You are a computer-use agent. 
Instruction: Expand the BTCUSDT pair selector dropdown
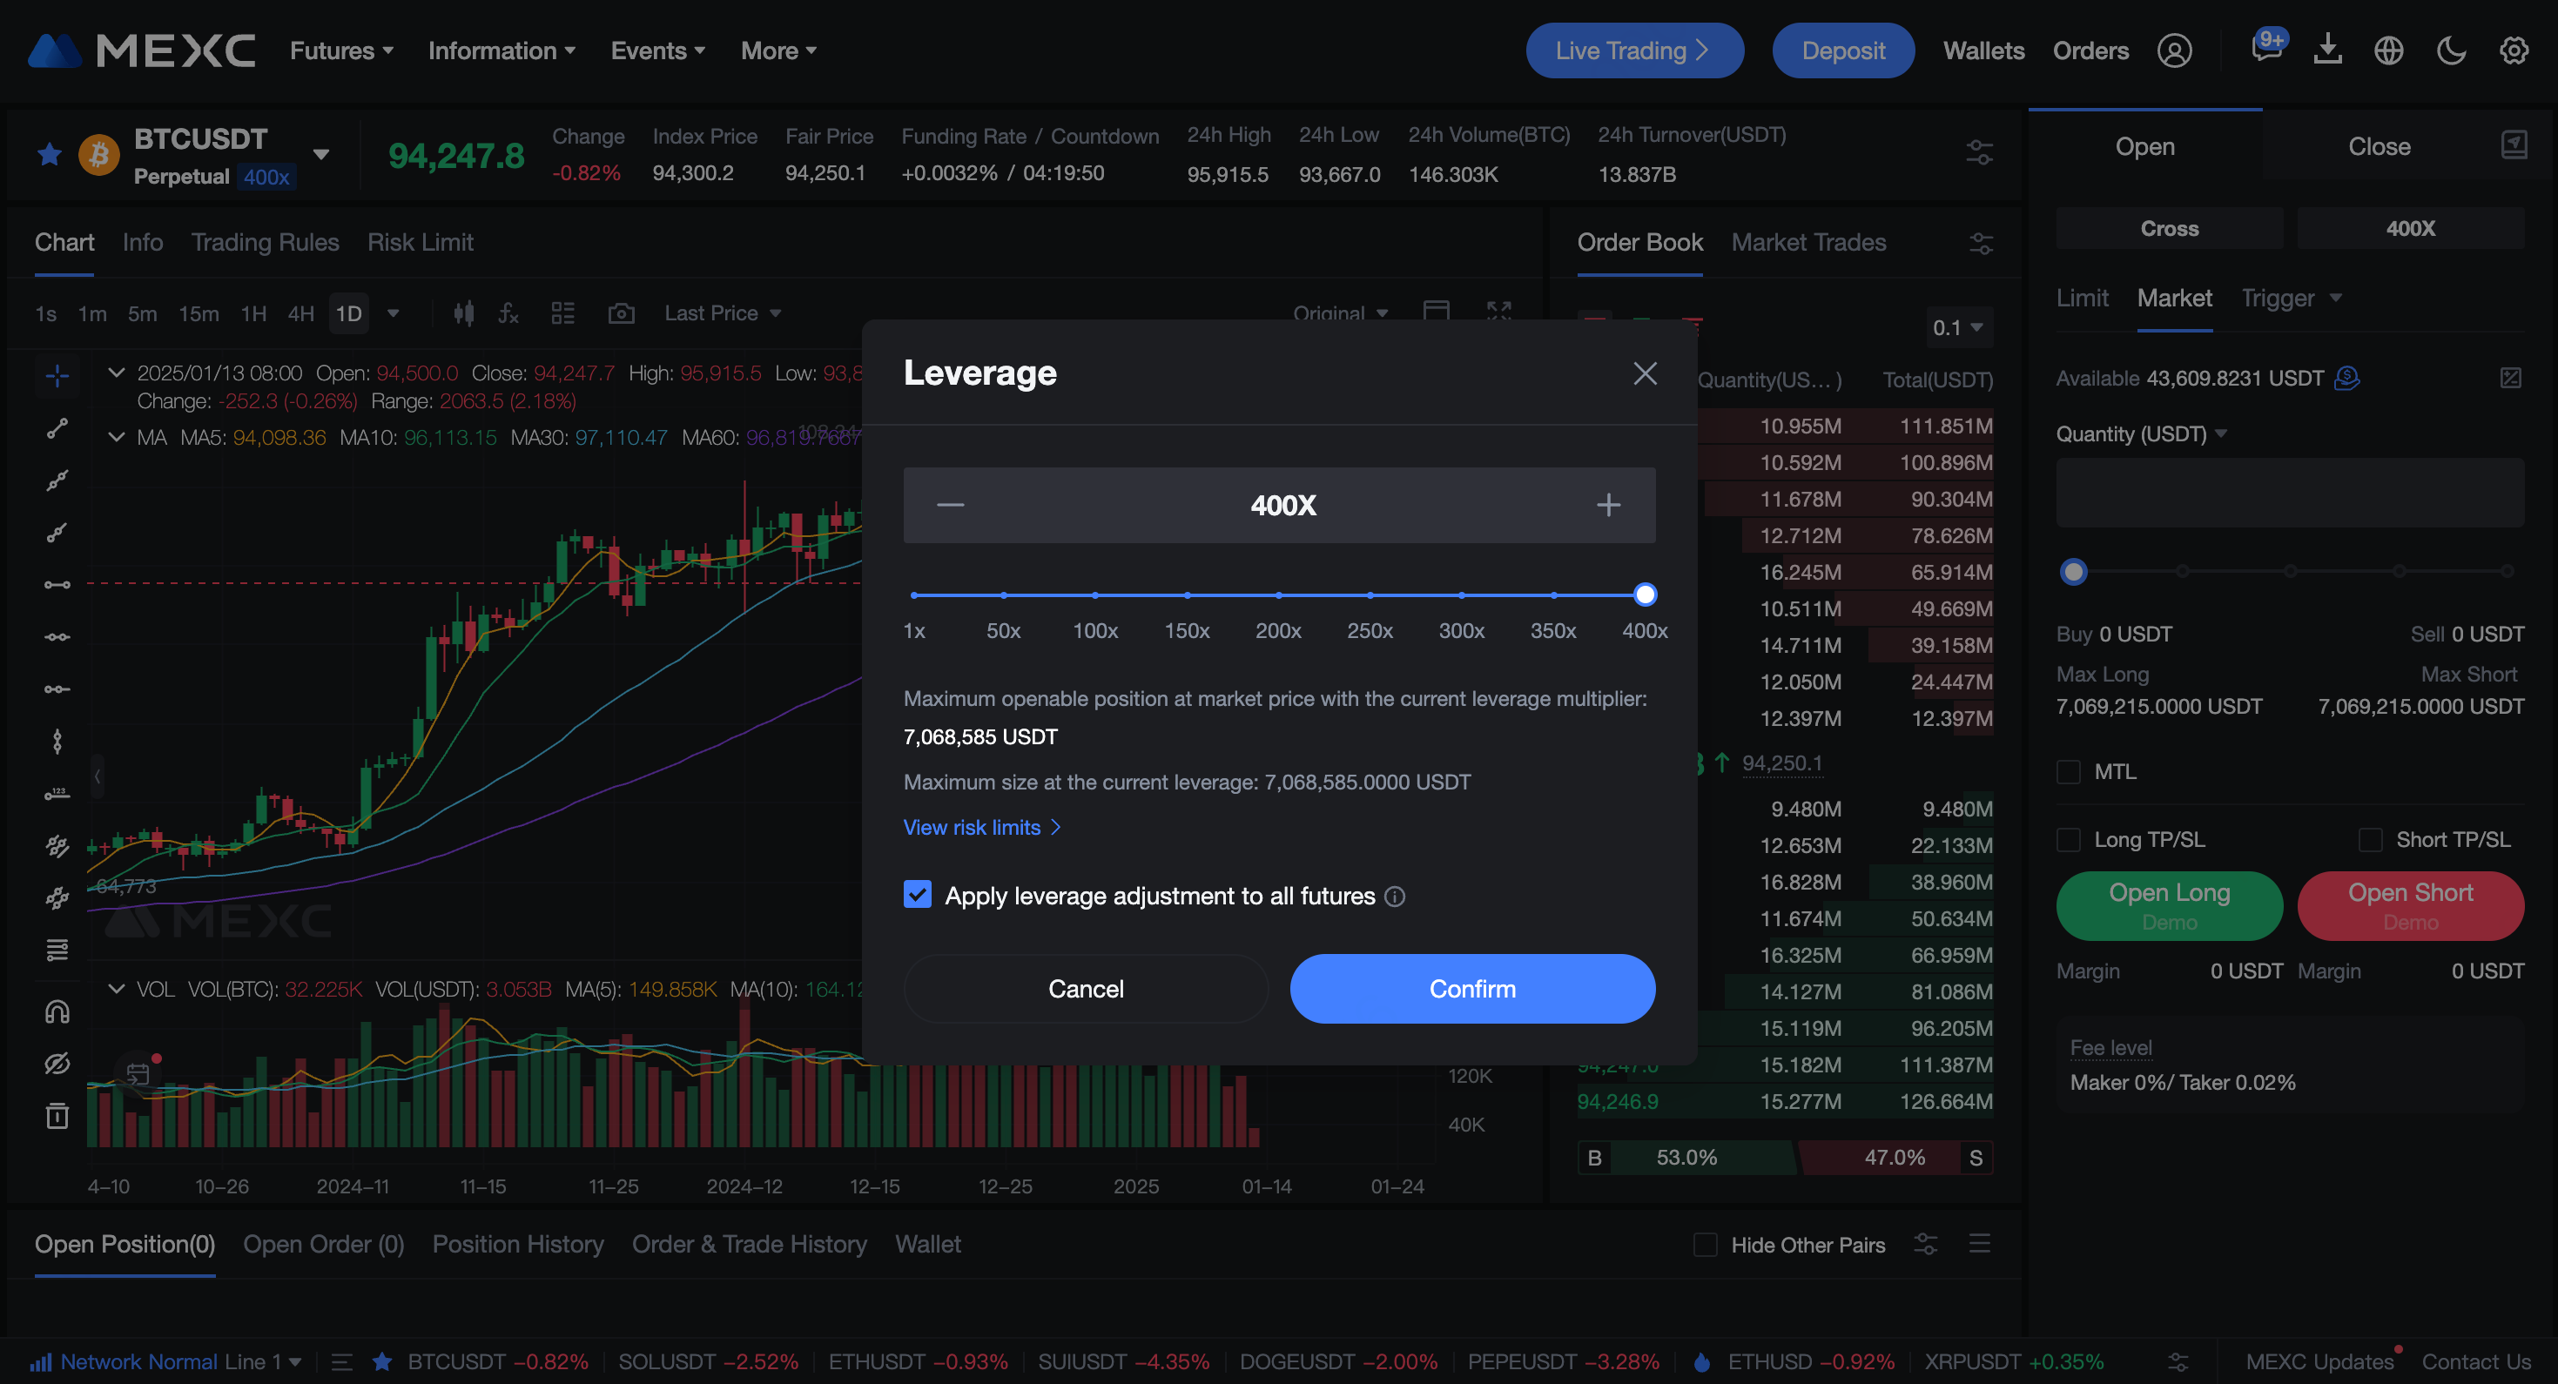[320, 154]
